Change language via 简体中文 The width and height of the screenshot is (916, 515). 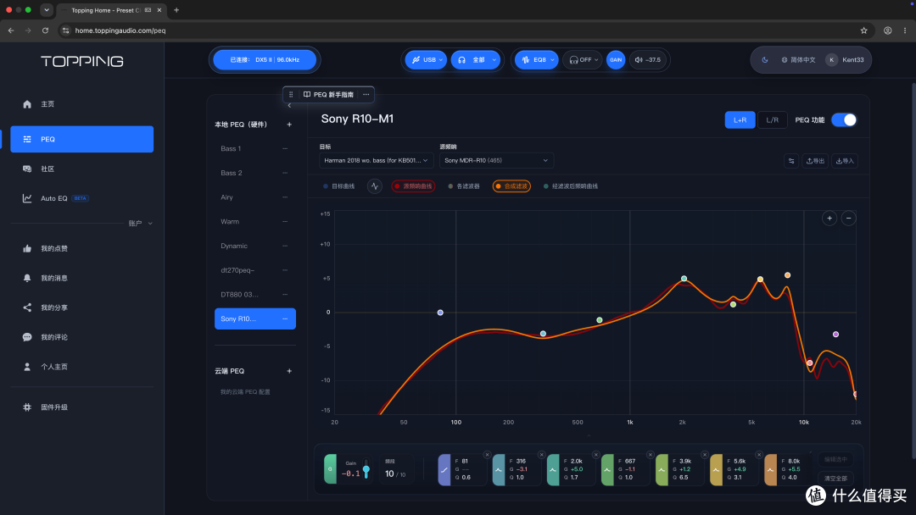click(x=799, y=59)
